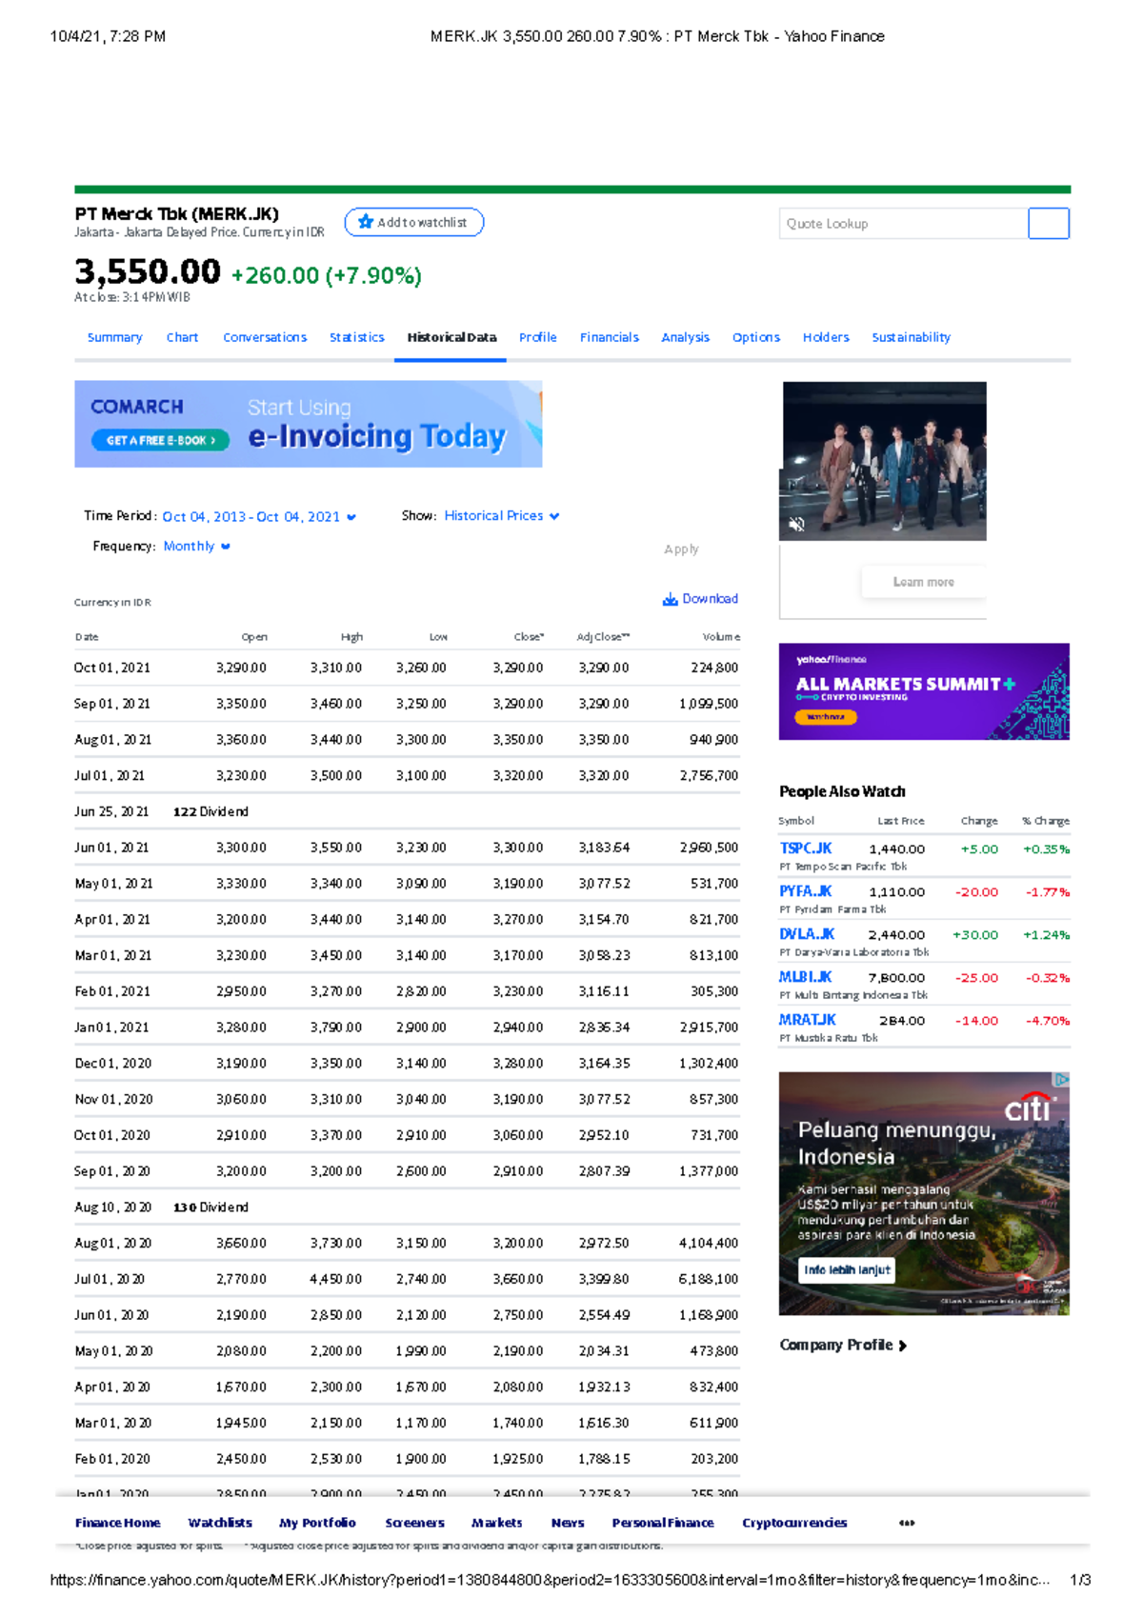Screen dimensions: 1143x1617
Task: Click the -4.70% change for MRAT.JK
Action: 1048,1020
